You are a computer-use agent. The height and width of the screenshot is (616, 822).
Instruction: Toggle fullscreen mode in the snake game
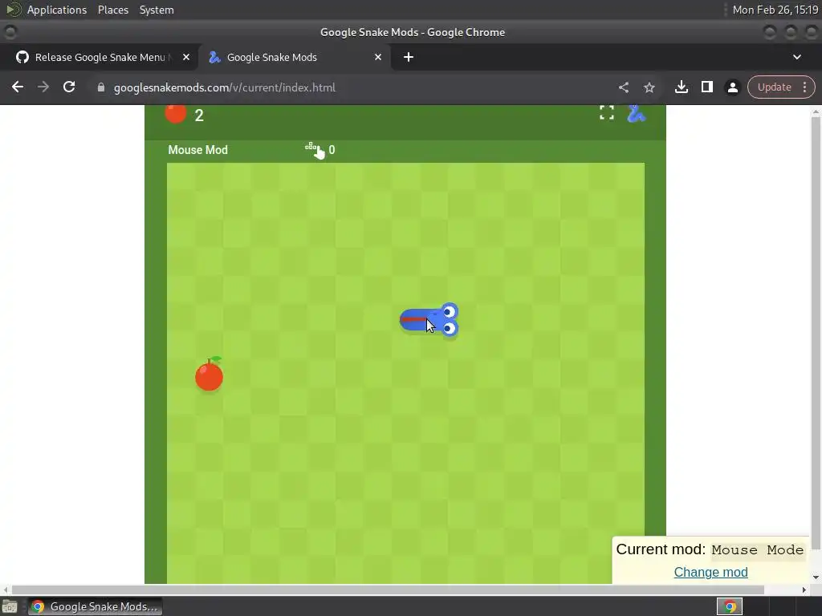(x=607, y=112)
